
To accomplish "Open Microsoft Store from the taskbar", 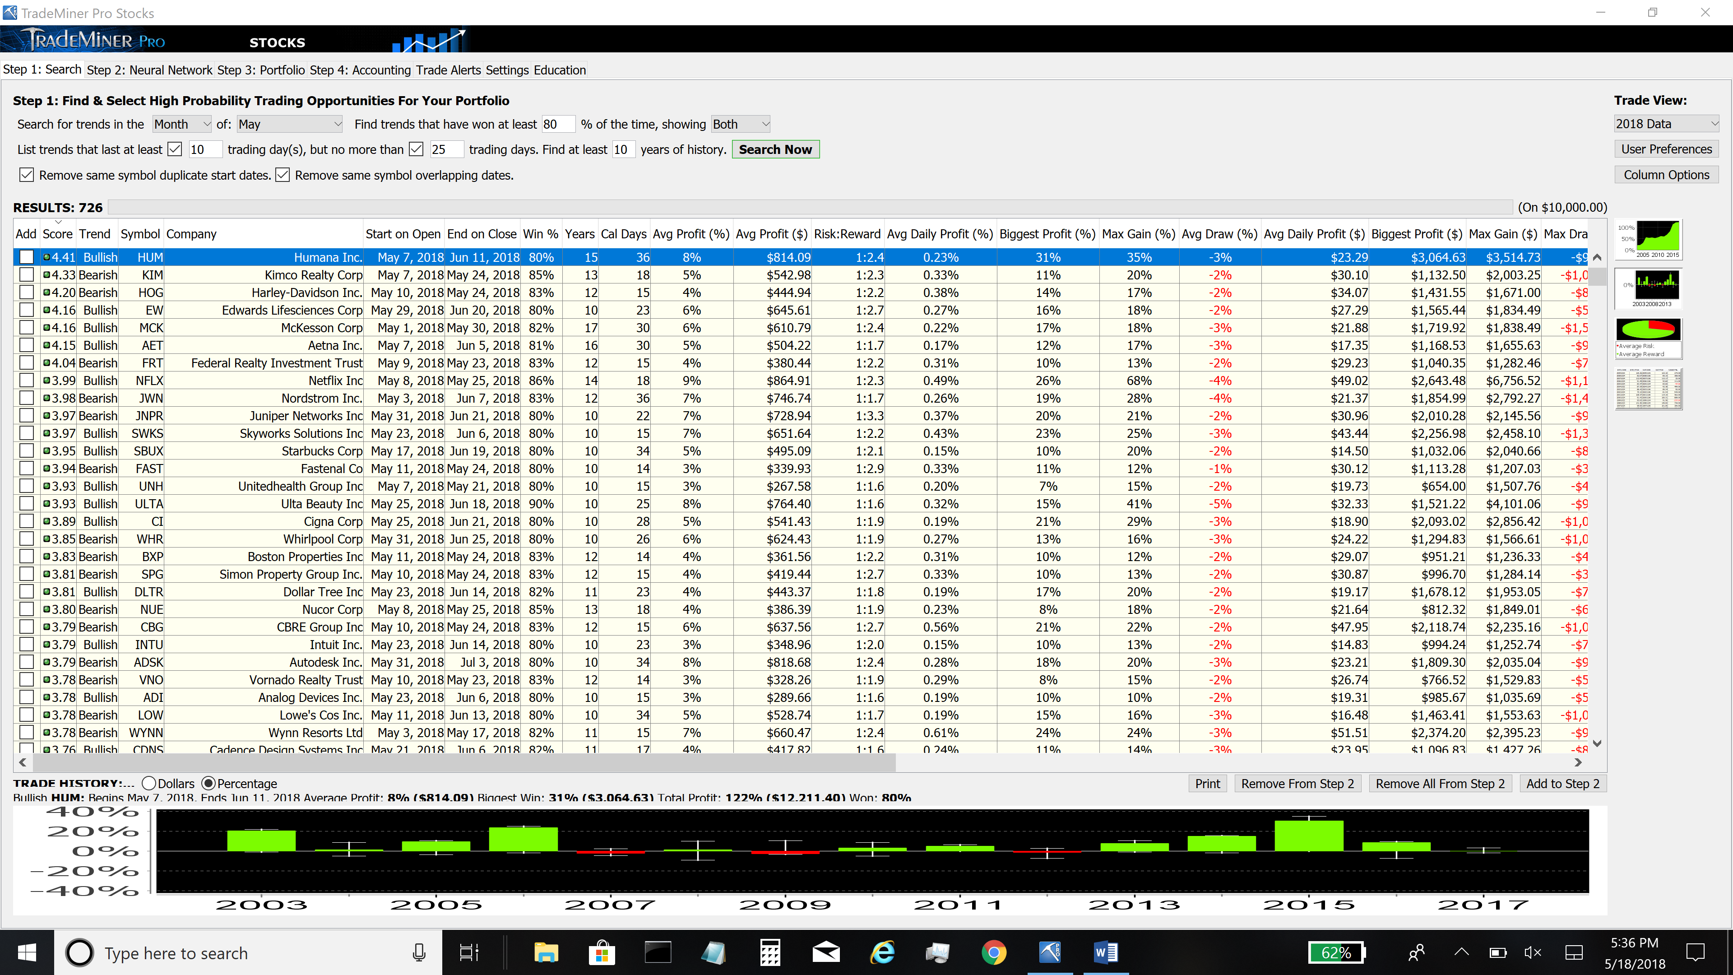I will [x=602, y=953].
